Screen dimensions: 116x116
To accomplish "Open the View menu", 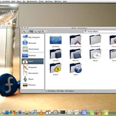I will tap(19, 1).
